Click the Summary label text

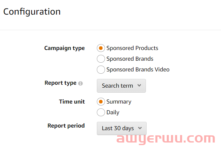click(119, 102)
